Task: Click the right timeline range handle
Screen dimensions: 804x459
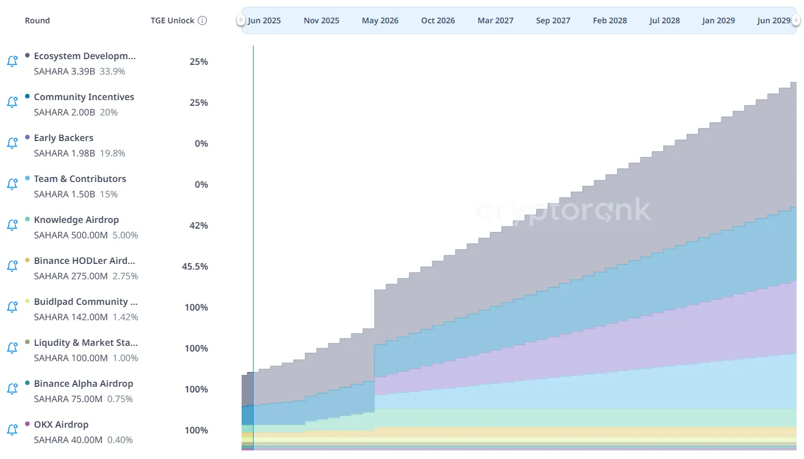Action: point(796,20)
